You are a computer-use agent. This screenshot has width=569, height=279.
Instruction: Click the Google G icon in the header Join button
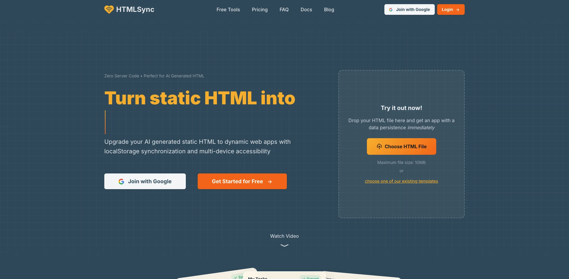pos(391,9)
